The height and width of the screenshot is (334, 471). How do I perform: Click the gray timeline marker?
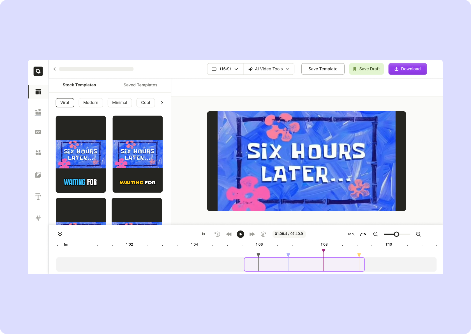click(x=258, y=255)
